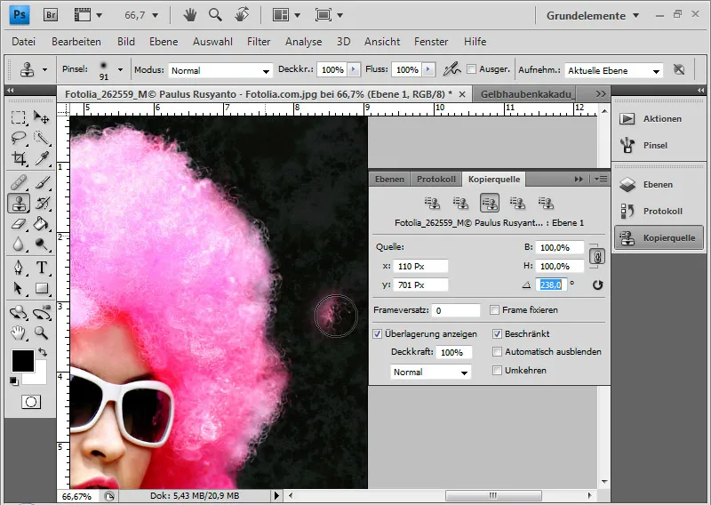Screen dimensions: 711x505
Task: Launch Adobe Bridge from the Br icon
Action: pyautogui.click(x=52, y=15)
